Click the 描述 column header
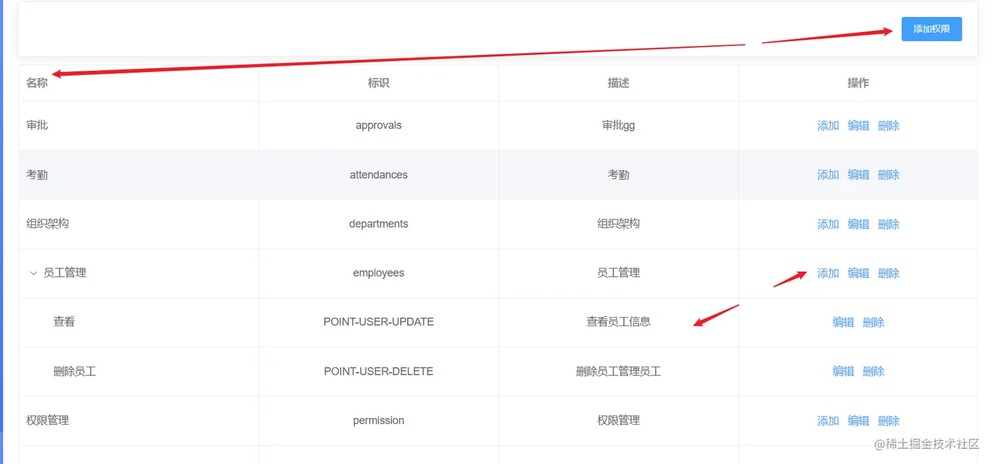 click(619, 83)
